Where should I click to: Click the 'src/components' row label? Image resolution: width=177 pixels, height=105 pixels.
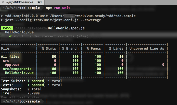click(x=17, y=69)
